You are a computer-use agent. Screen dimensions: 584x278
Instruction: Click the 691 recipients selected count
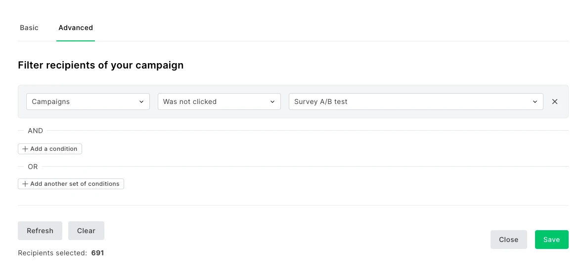[x=97, y=253]
